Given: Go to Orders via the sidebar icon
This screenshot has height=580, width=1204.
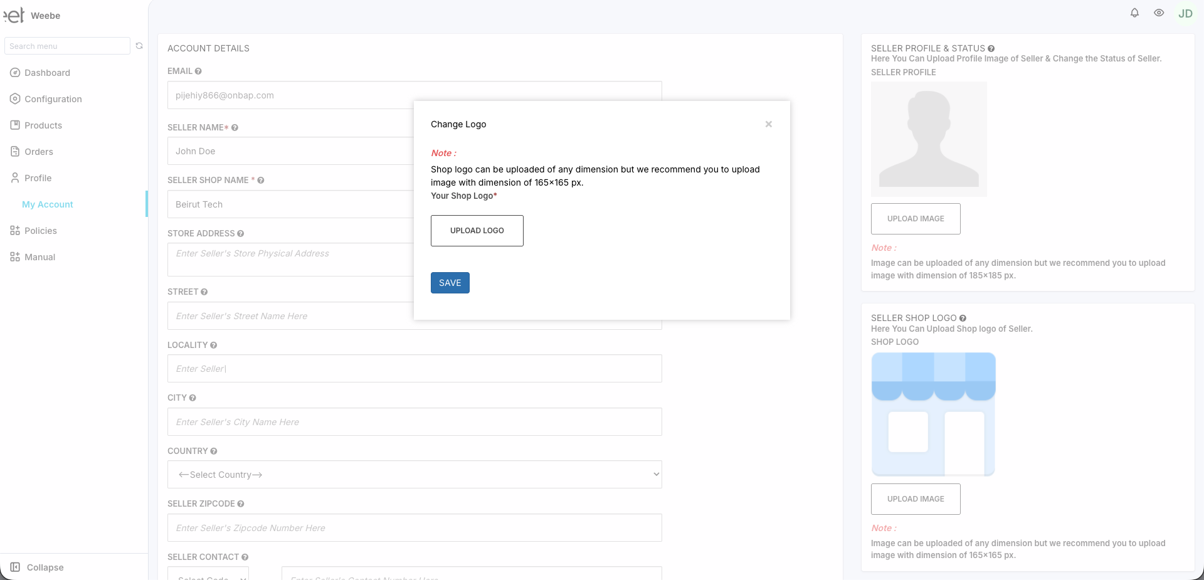Looking at the screenshot, I should (x=14, y=152).
